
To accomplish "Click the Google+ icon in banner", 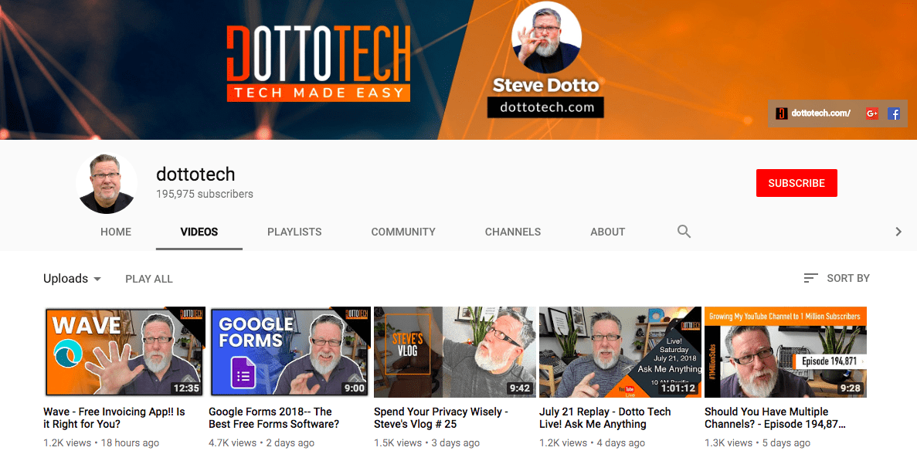I will point(872,114).
